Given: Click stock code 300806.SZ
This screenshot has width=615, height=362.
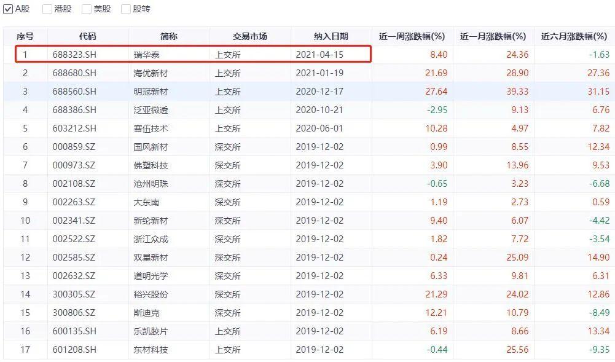Looking at the screenshot, I should point(74,313).
